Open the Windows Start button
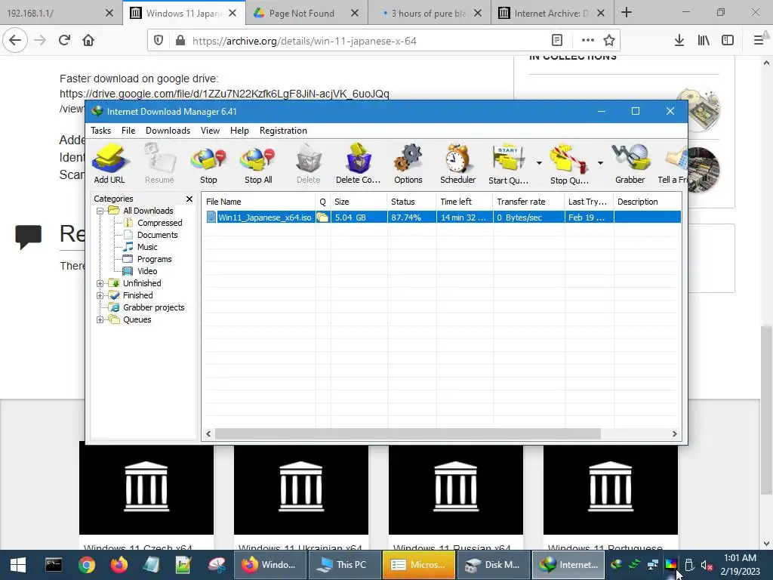Image resolution: width=773 pixels, height=580 pixels. (18, 565)
